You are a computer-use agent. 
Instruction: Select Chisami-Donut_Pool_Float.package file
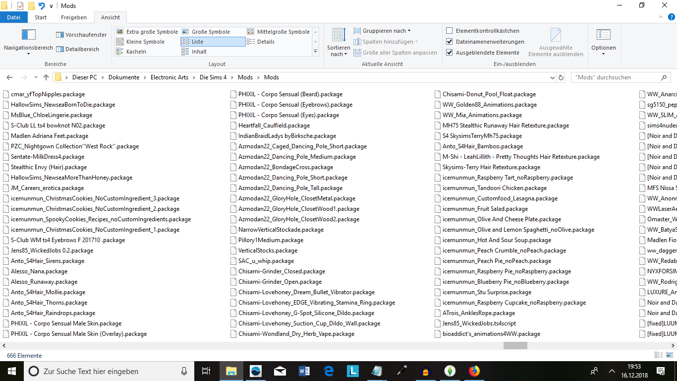click(x=485, y=94)
